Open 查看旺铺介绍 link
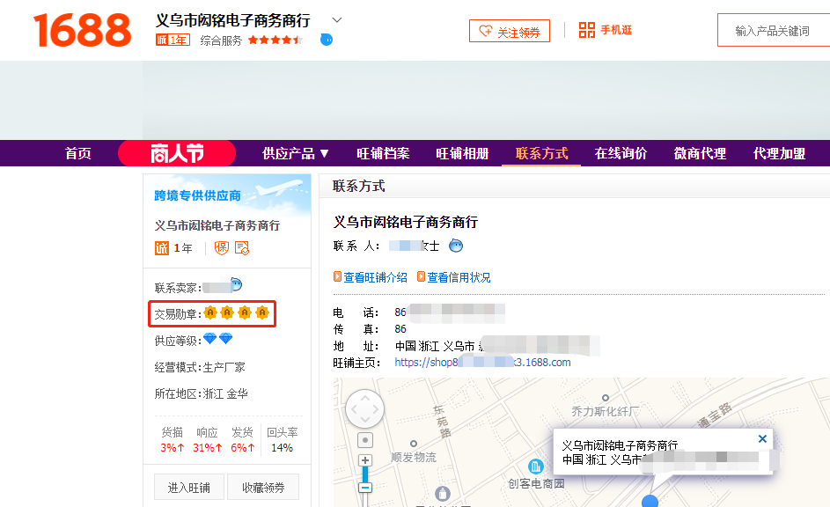 pyautogui.click(x=375, y=277)
